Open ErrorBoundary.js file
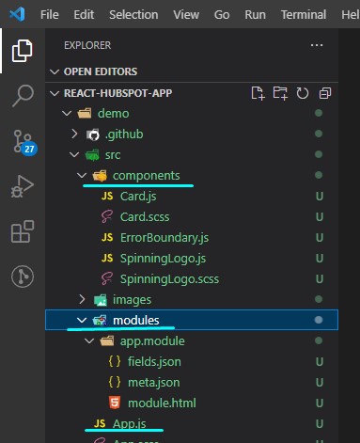Screen dimensions: 360x443 [164, 238]
